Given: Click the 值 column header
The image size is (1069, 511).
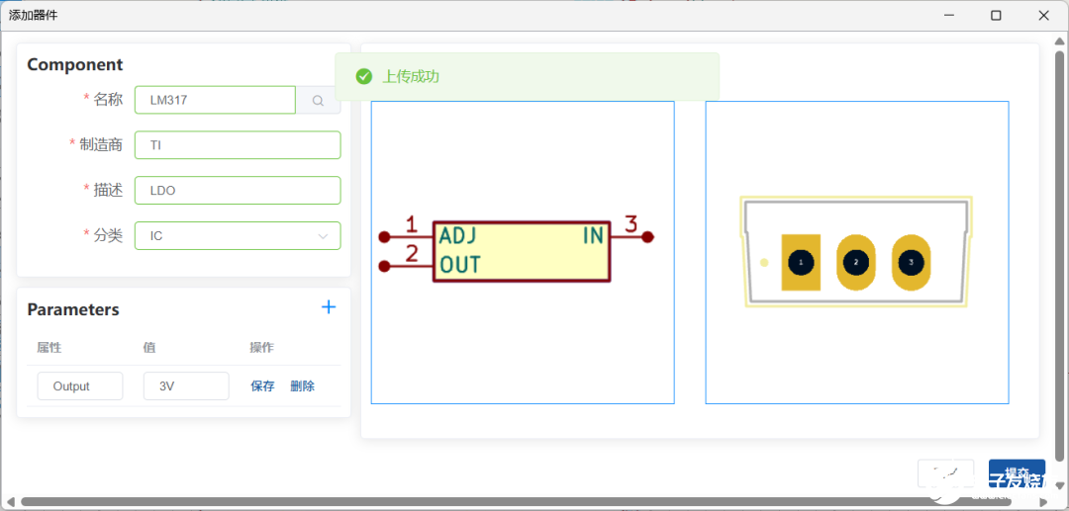Looking at the screenshot, I should (x=149, y=348).
